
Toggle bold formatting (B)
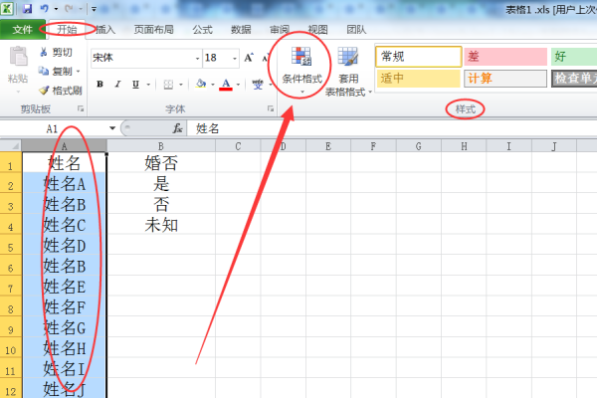(x=99, y=84)
